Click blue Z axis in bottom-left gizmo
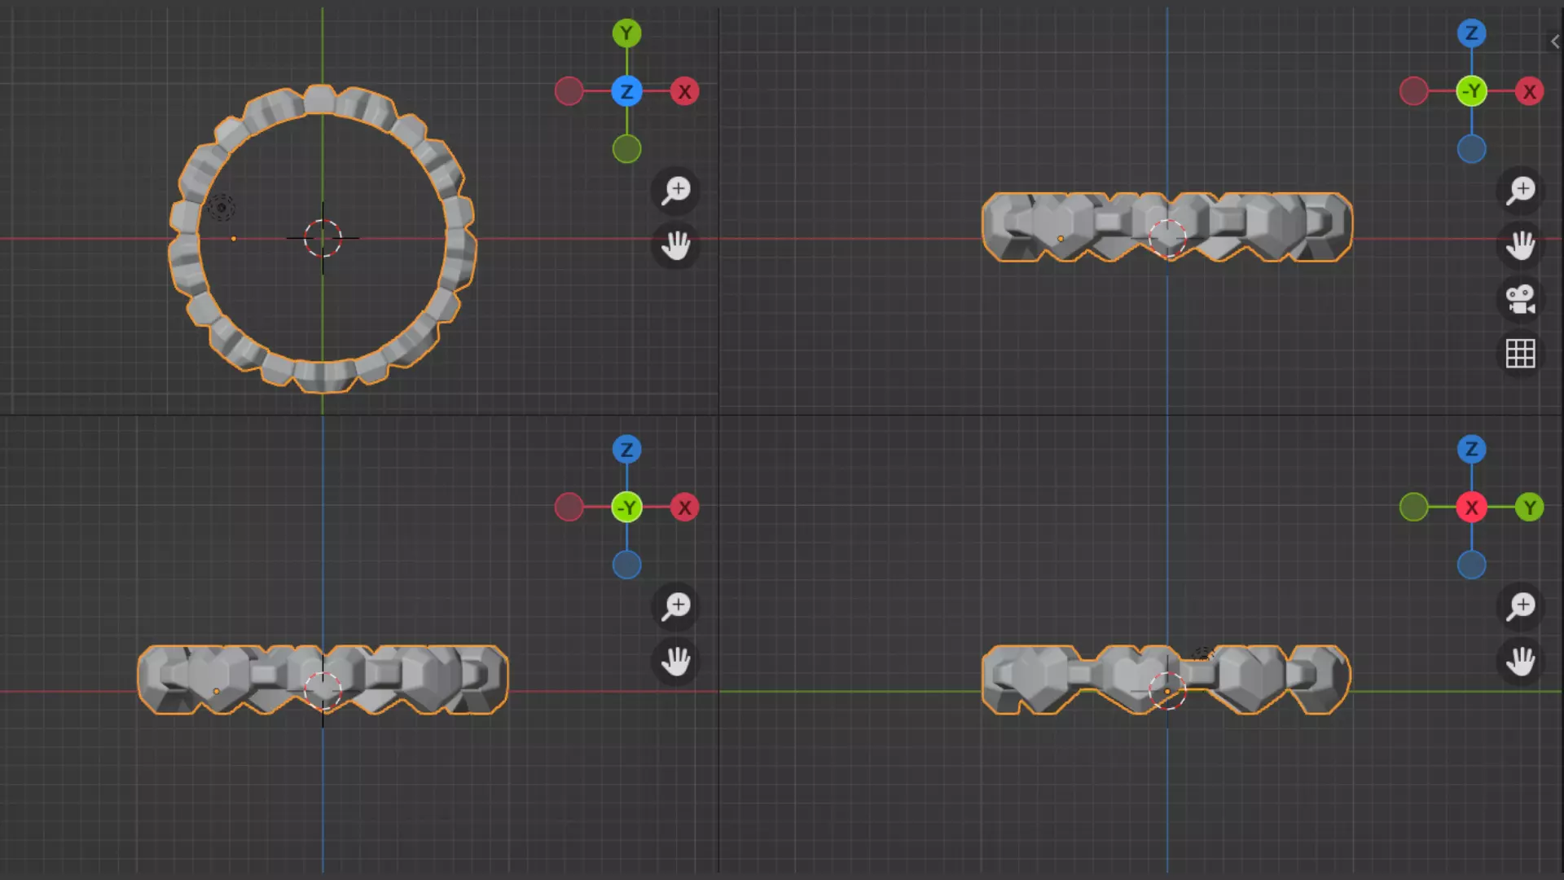 pyautogui.click(x=626, y=450)
